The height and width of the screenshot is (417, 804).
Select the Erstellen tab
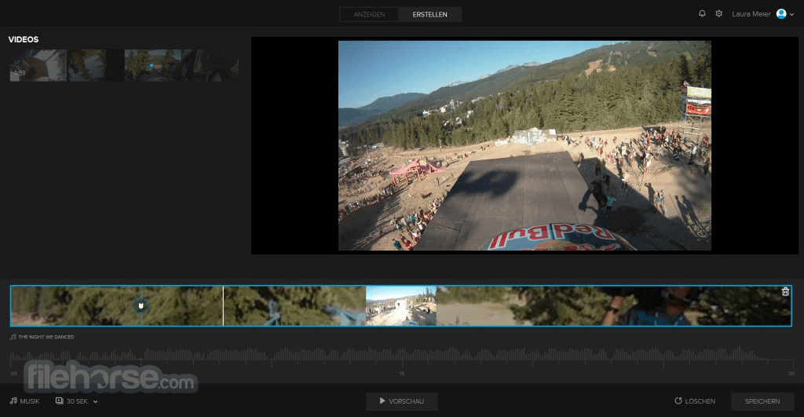pos(429,14)
